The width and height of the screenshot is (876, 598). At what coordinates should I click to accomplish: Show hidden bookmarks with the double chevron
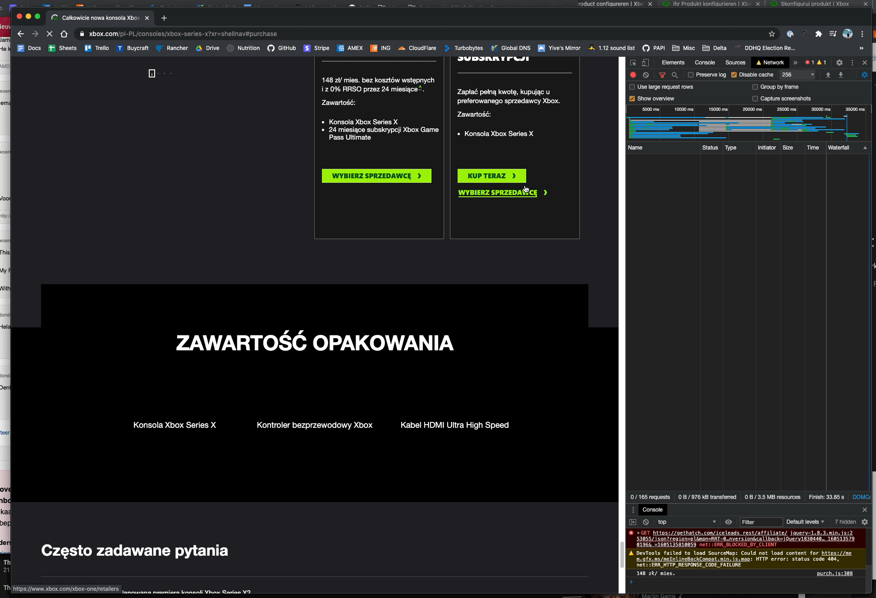[862, 48]
